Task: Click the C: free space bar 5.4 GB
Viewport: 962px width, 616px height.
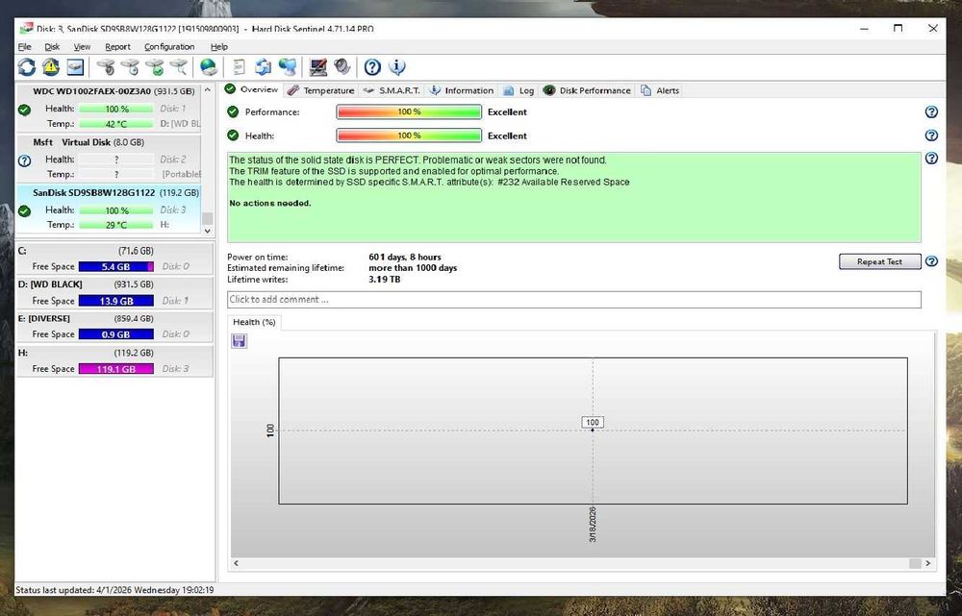Action: (x=116, y=266)
